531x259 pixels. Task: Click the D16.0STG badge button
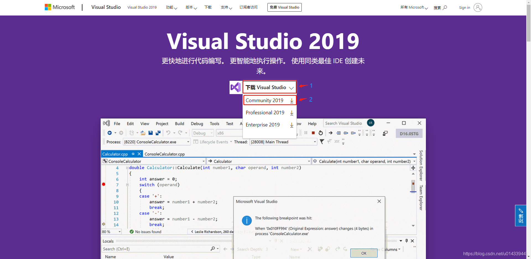click(x=409, y=134)
